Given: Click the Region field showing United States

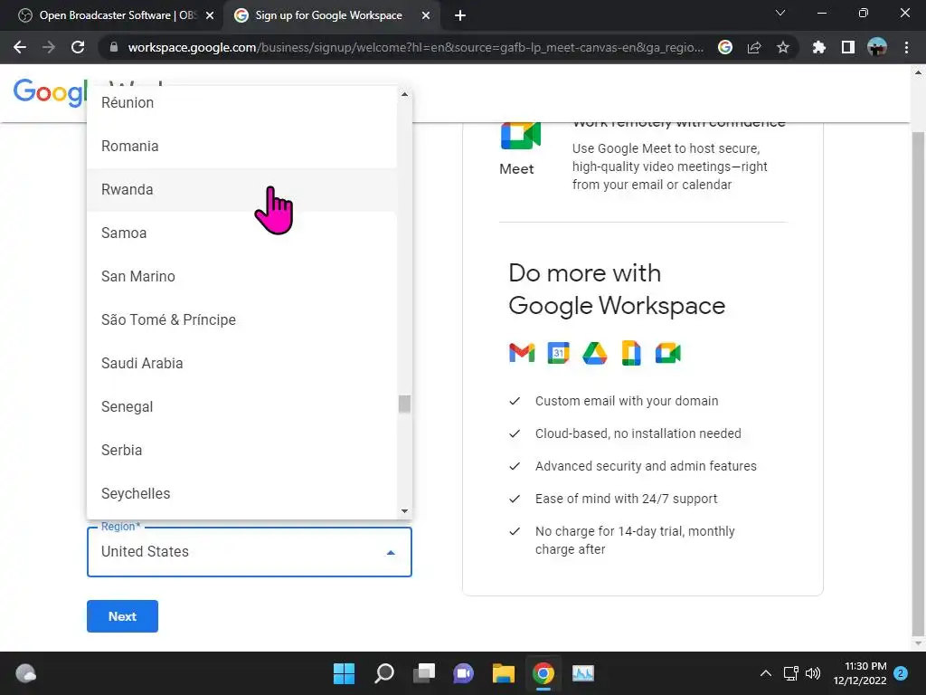Looking at the screenshot, I should (x=250, y=552).
